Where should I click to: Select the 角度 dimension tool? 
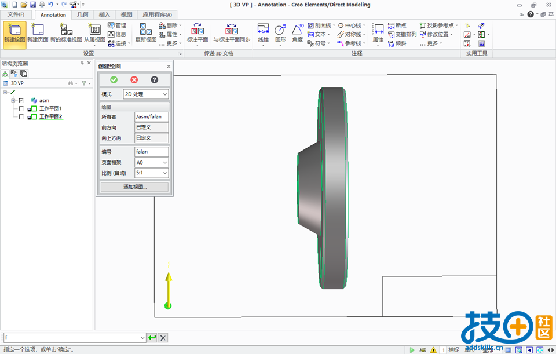coord(298,32)
